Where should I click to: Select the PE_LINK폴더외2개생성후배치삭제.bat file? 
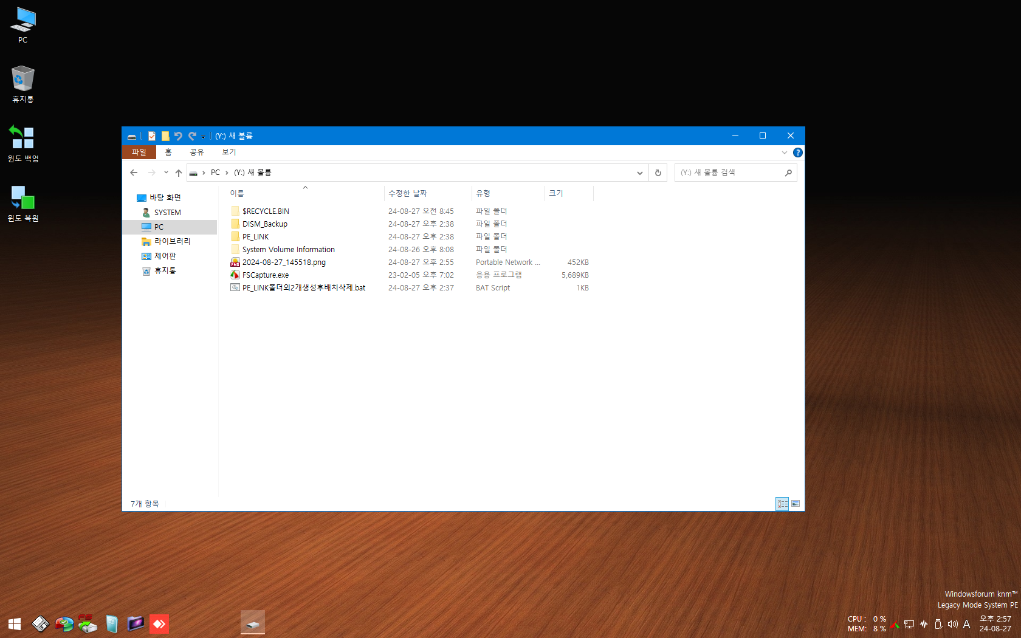point(304,287)
